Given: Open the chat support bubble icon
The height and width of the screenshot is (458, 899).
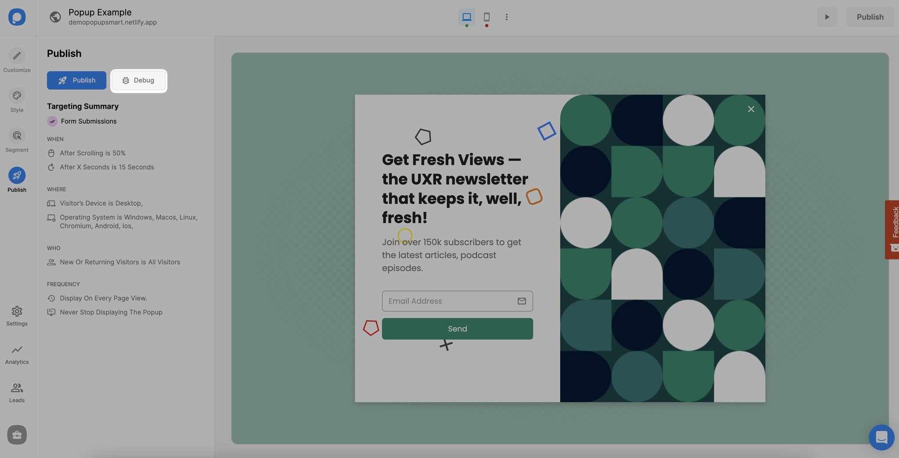Looking at the screenshot, I should tap(881, 437).
